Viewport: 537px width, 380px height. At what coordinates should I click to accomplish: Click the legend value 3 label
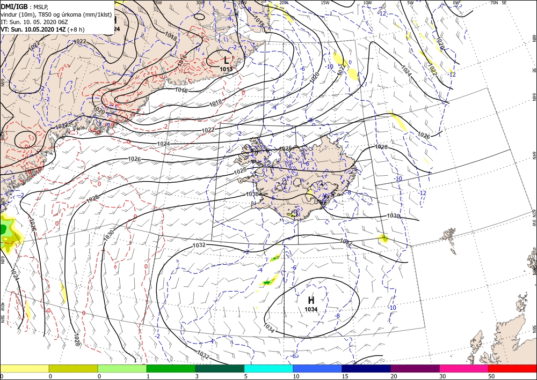197,376
